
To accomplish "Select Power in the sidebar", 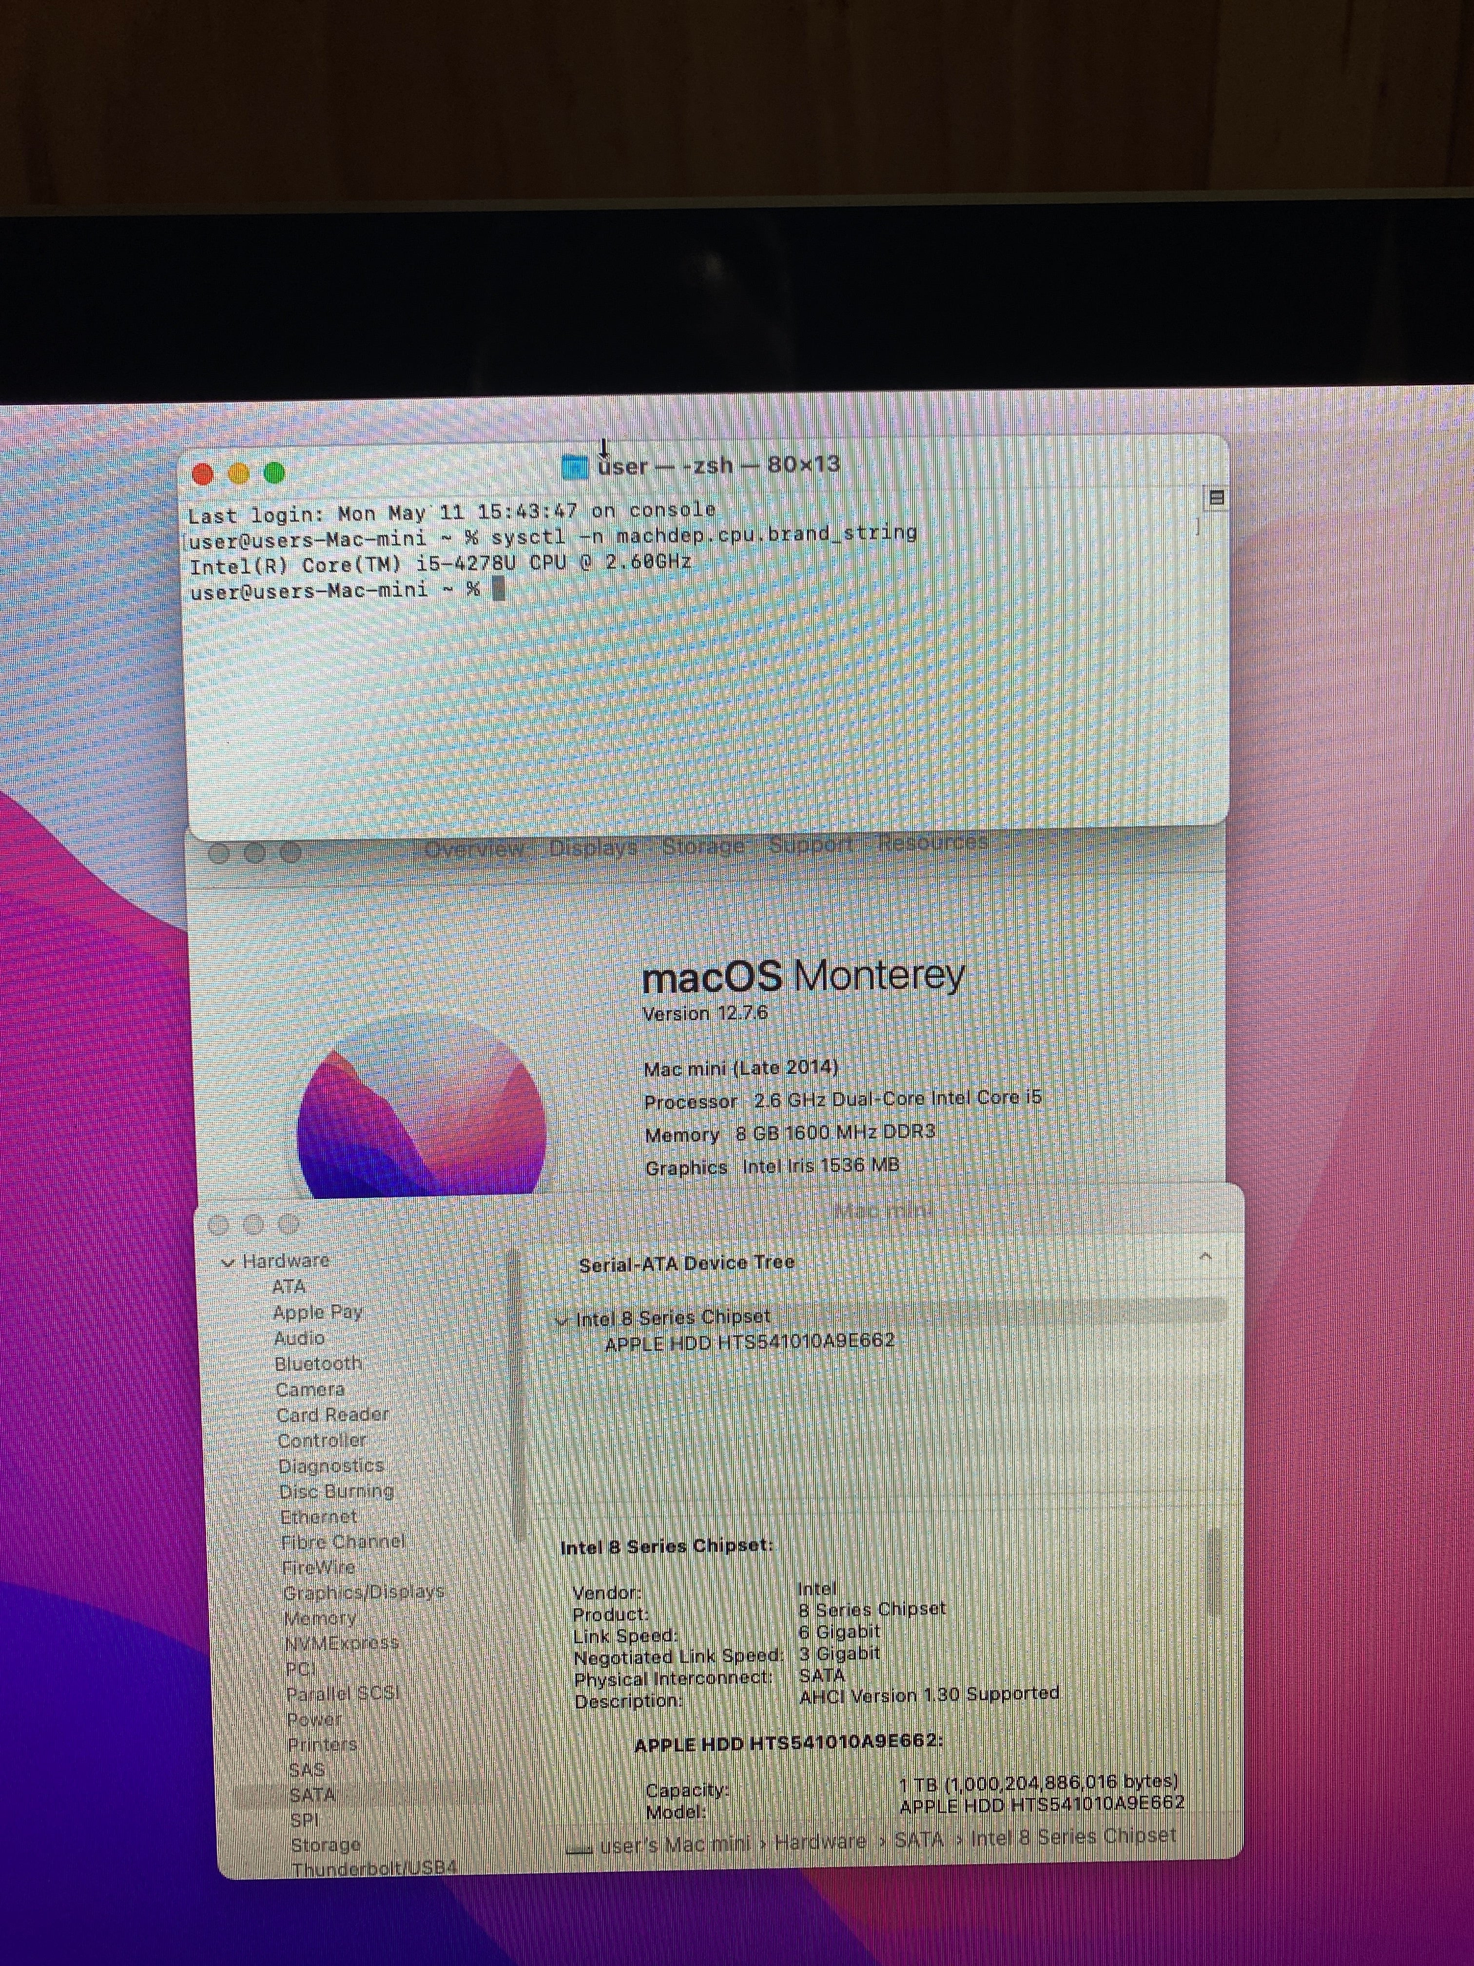I will 314,1720.
